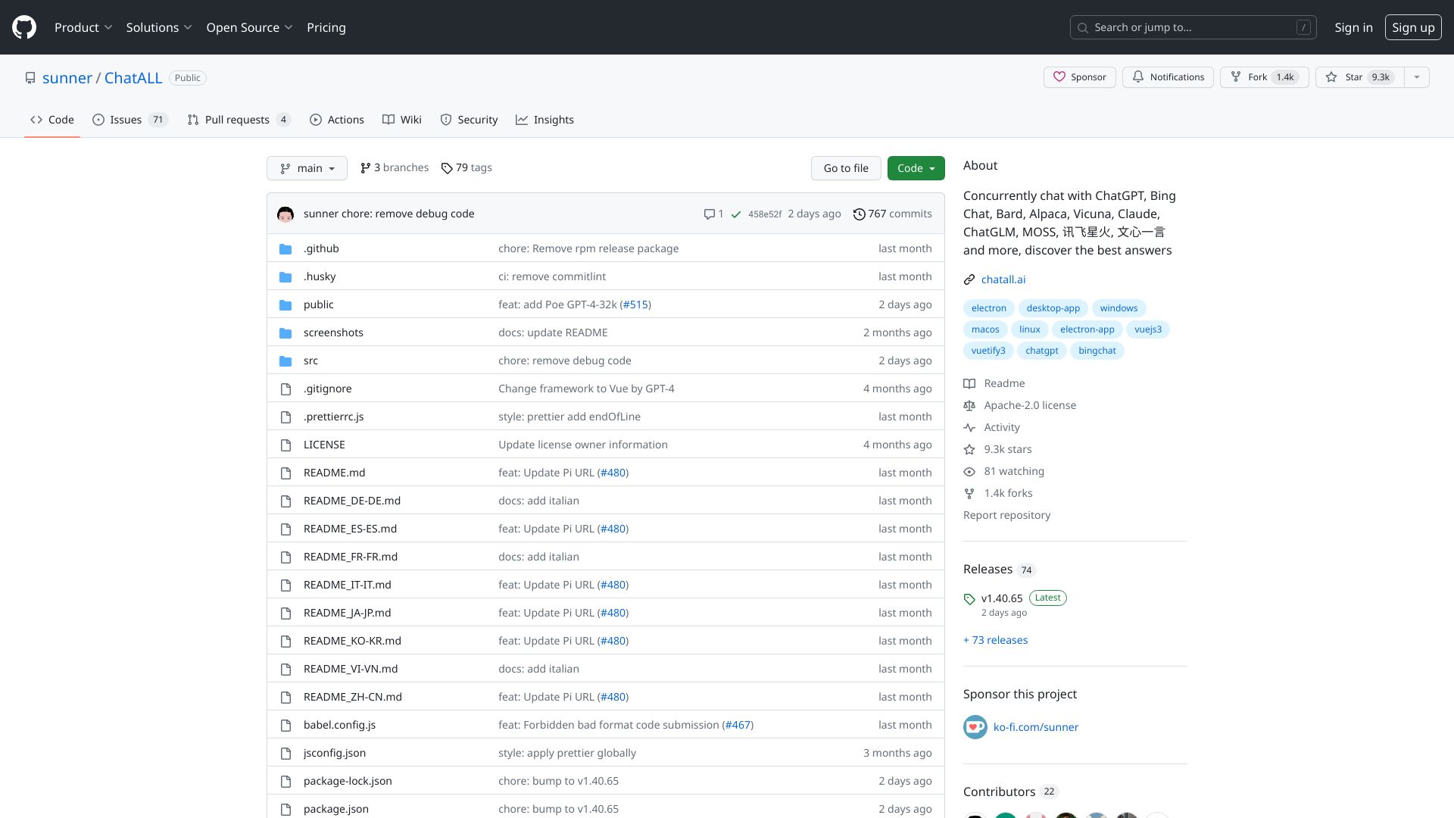Open a contributor avatar thumbnail
Viewport: 1454px width, 818px height.
pyautogui.click(x=975, y=816)
